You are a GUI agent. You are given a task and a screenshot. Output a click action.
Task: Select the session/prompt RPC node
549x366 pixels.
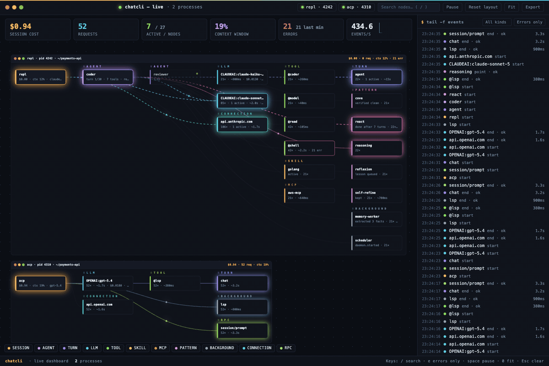[x=242, y=330]
